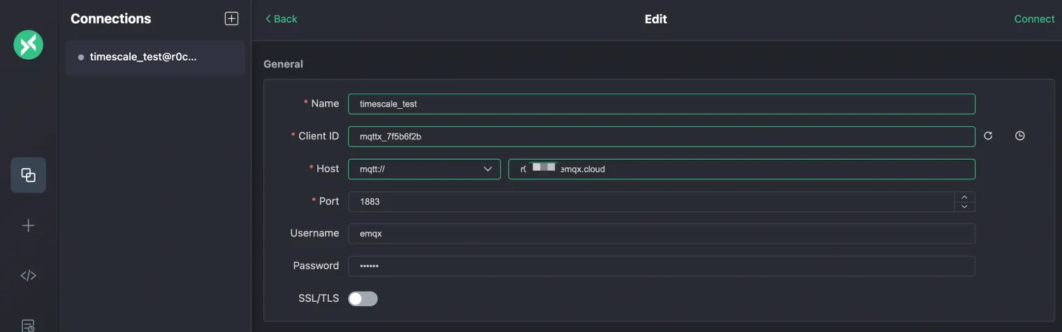Click the plus icon in left sidebar
This screenshot has height=332, width=1062.
(x=29, y=225)
